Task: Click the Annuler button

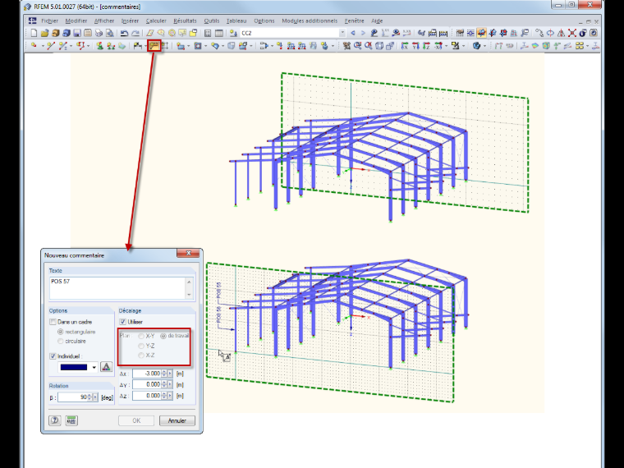Action: click(x=177, y=420)
